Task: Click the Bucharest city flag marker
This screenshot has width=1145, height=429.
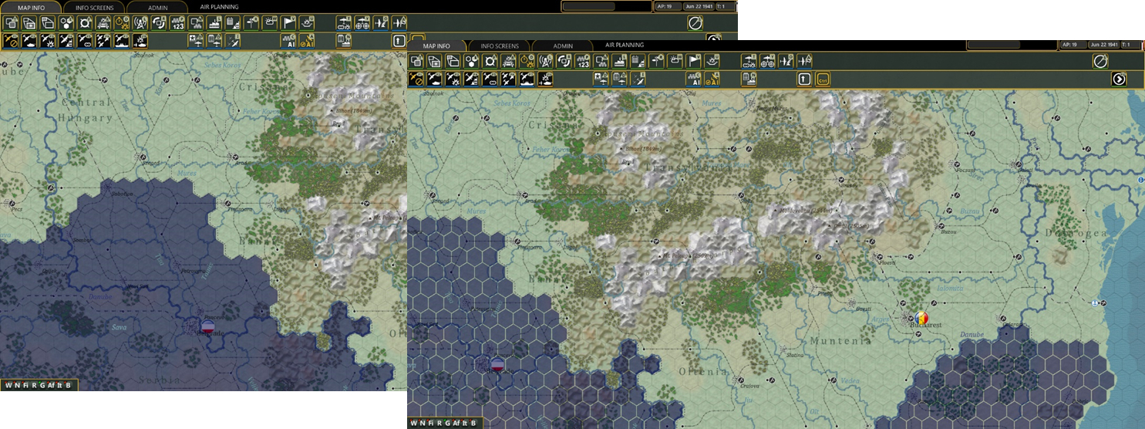Action: [x=921, y=316]
